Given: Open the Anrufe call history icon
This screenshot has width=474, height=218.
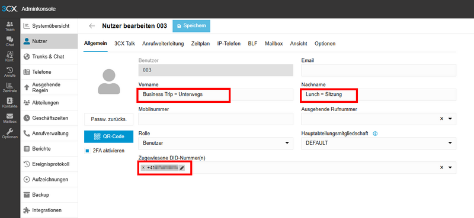Looking at the screenshot, I should [x=9, y=72].
